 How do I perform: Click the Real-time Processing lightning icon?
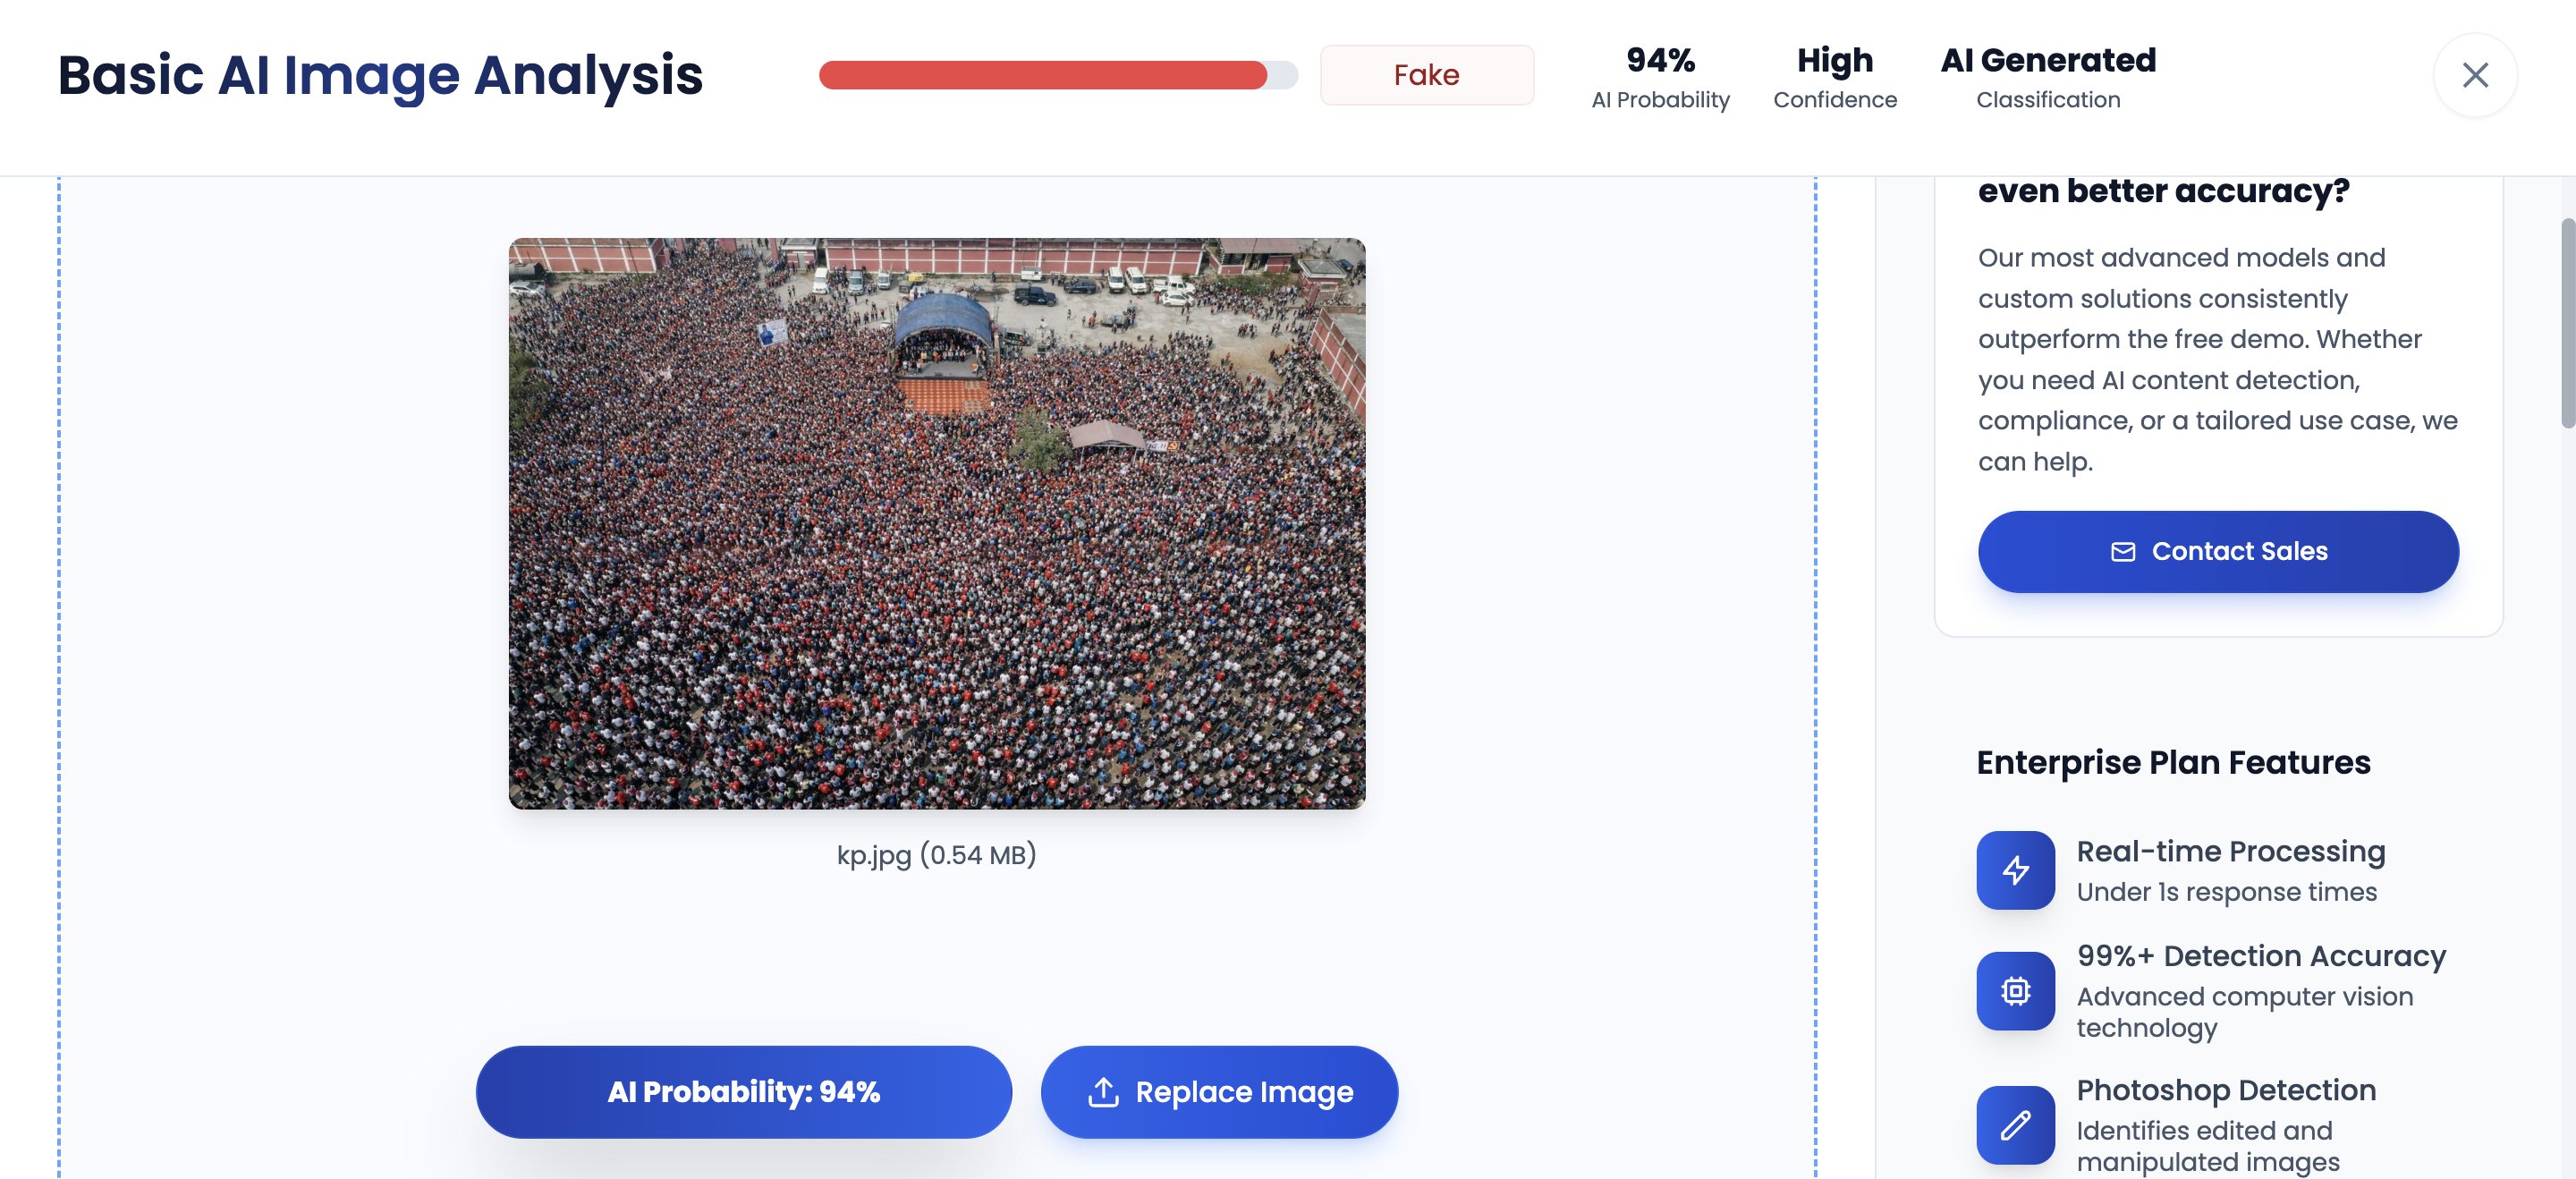coord(2015,870)
